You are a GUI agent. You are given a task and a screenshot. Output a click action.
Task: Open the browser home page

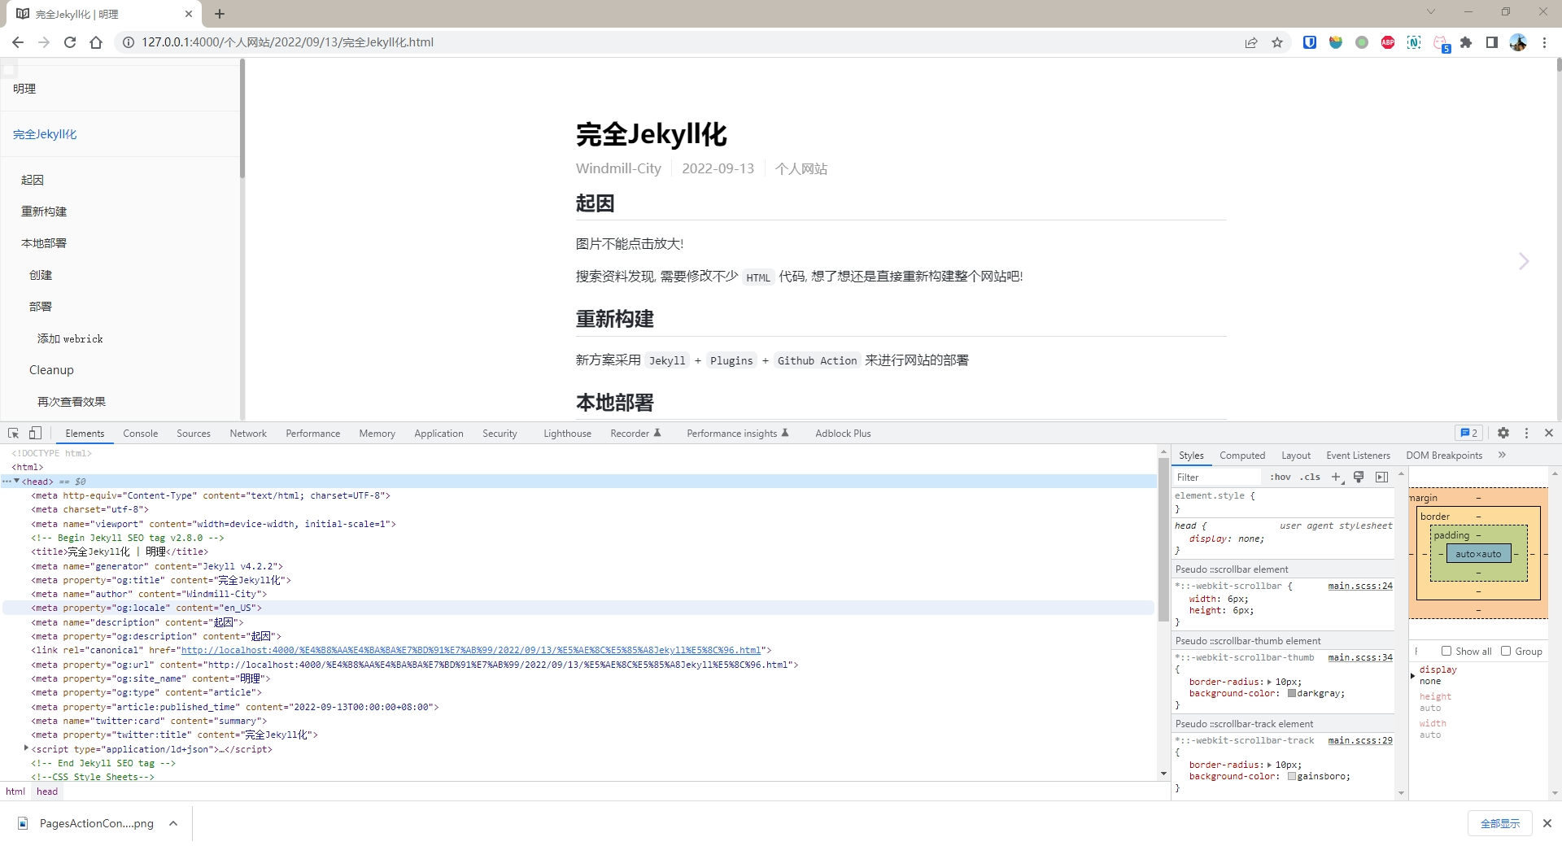point(96,42)
